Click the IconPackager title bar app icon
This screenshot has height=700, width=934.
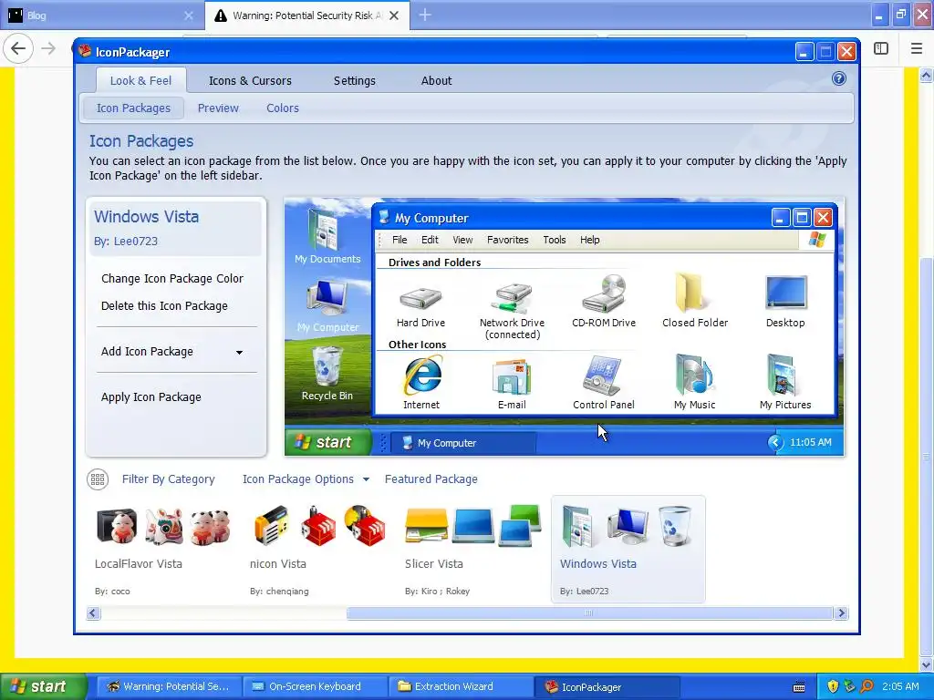[x=85, y=51]
